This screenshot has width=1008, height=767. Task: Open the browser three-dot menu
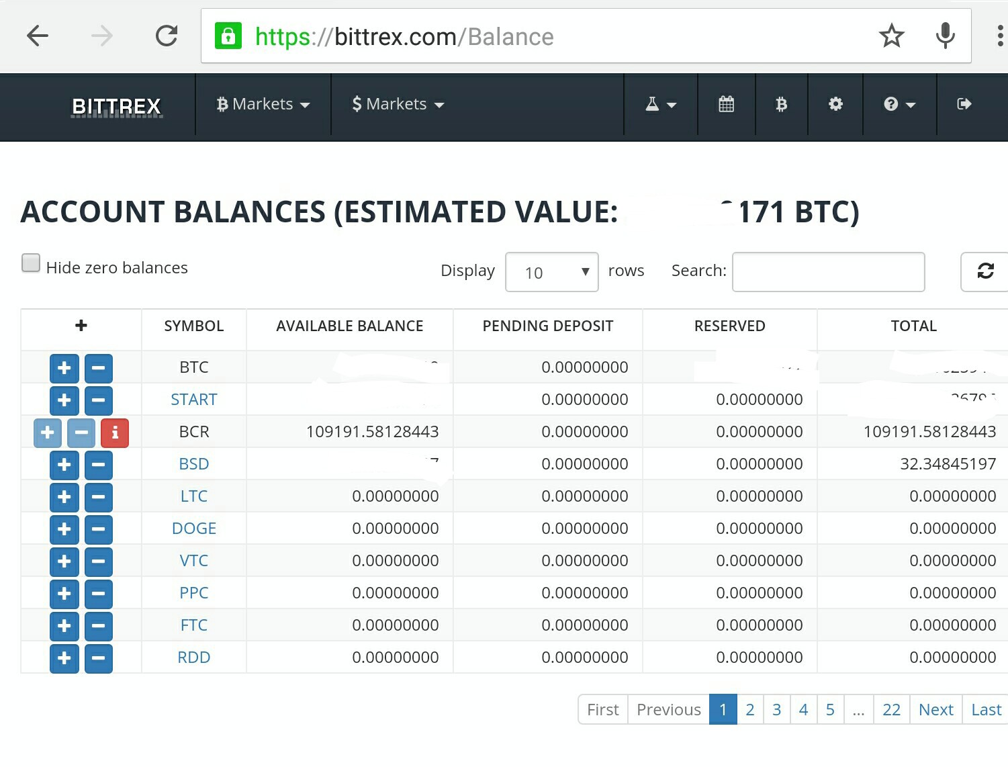click(x=1000, y=36)
